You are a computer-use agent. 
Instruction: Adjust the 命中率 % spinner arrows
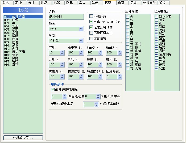pos(81,53)
